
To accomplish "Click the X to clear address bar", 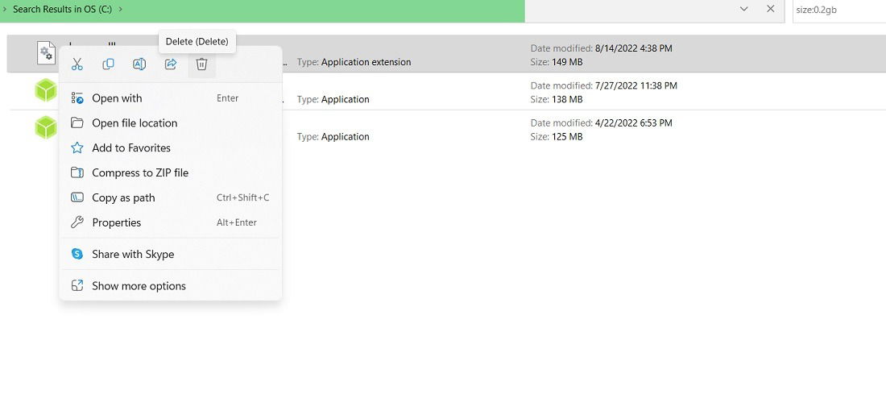I will 770,9.
